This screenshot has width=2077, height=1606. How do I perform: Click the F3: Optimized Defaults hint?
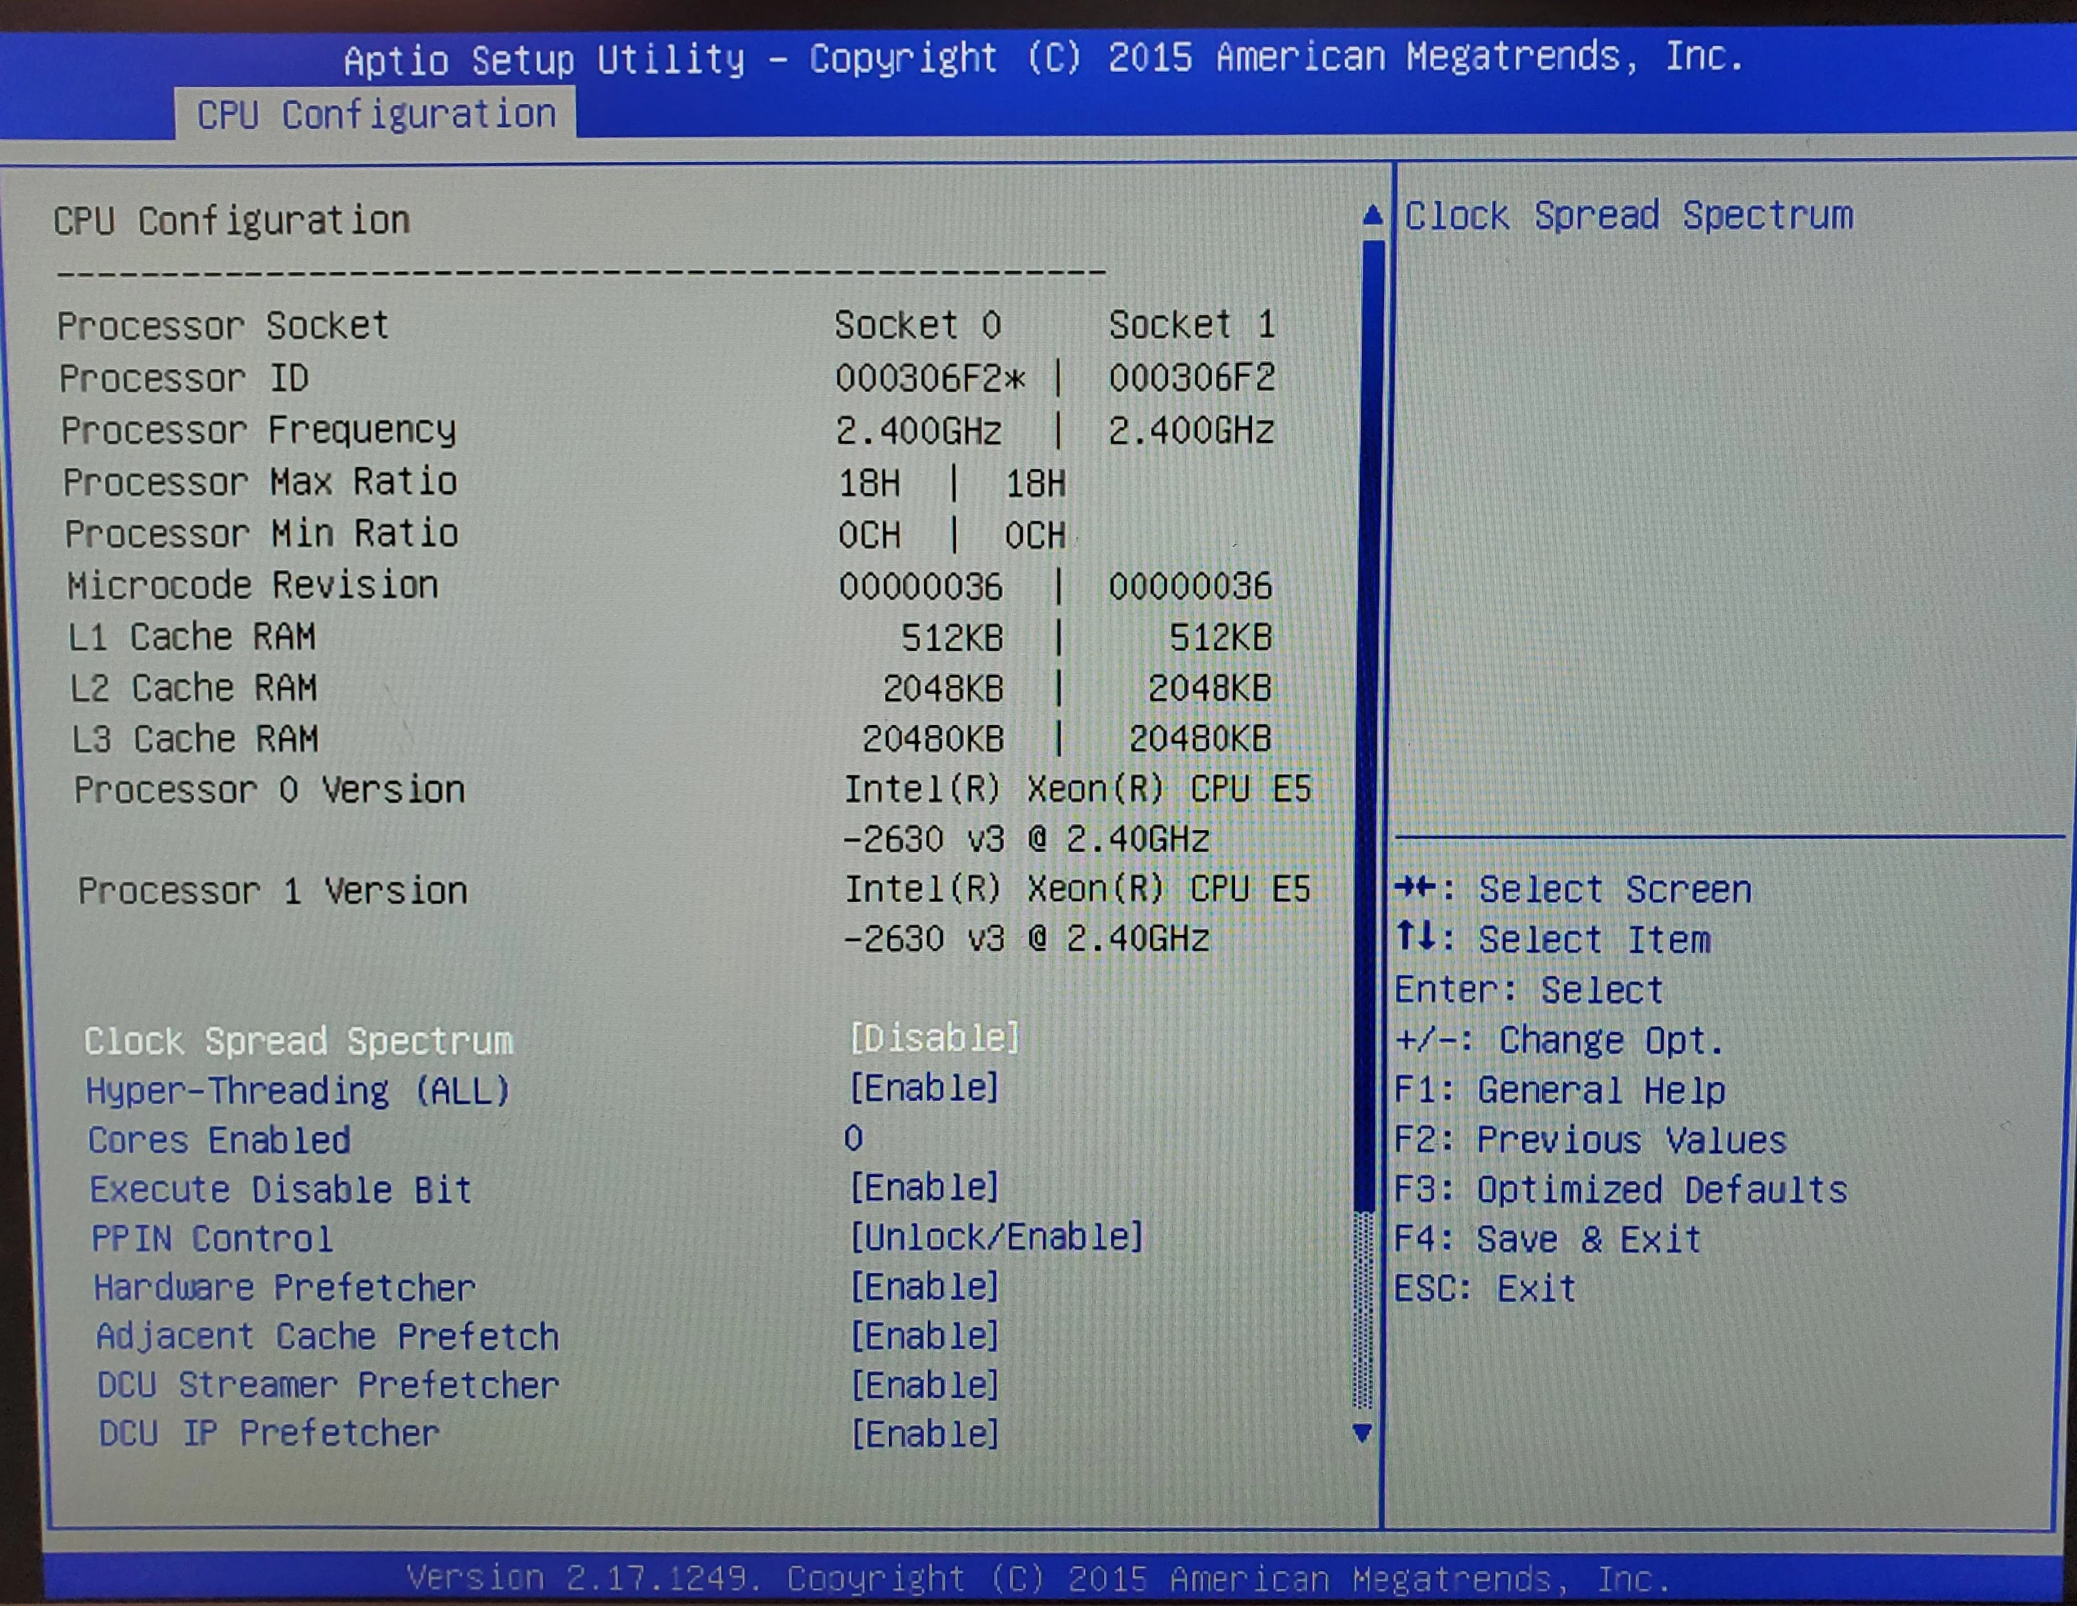1622,1189
